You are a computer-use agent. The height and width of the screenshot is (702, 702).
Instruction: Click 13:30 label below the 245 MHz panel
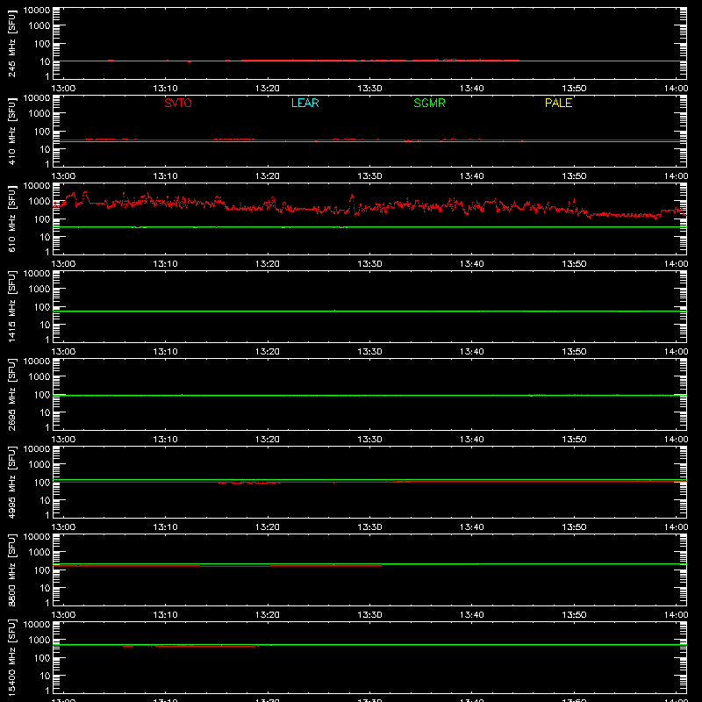pyautogui.click(x=369, y=89)
